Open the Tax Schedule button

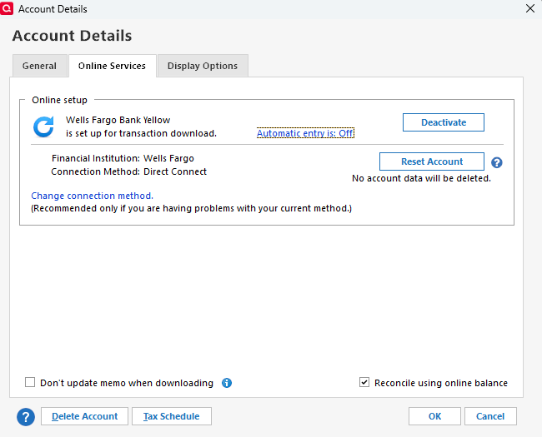click(x=172, y=416)
